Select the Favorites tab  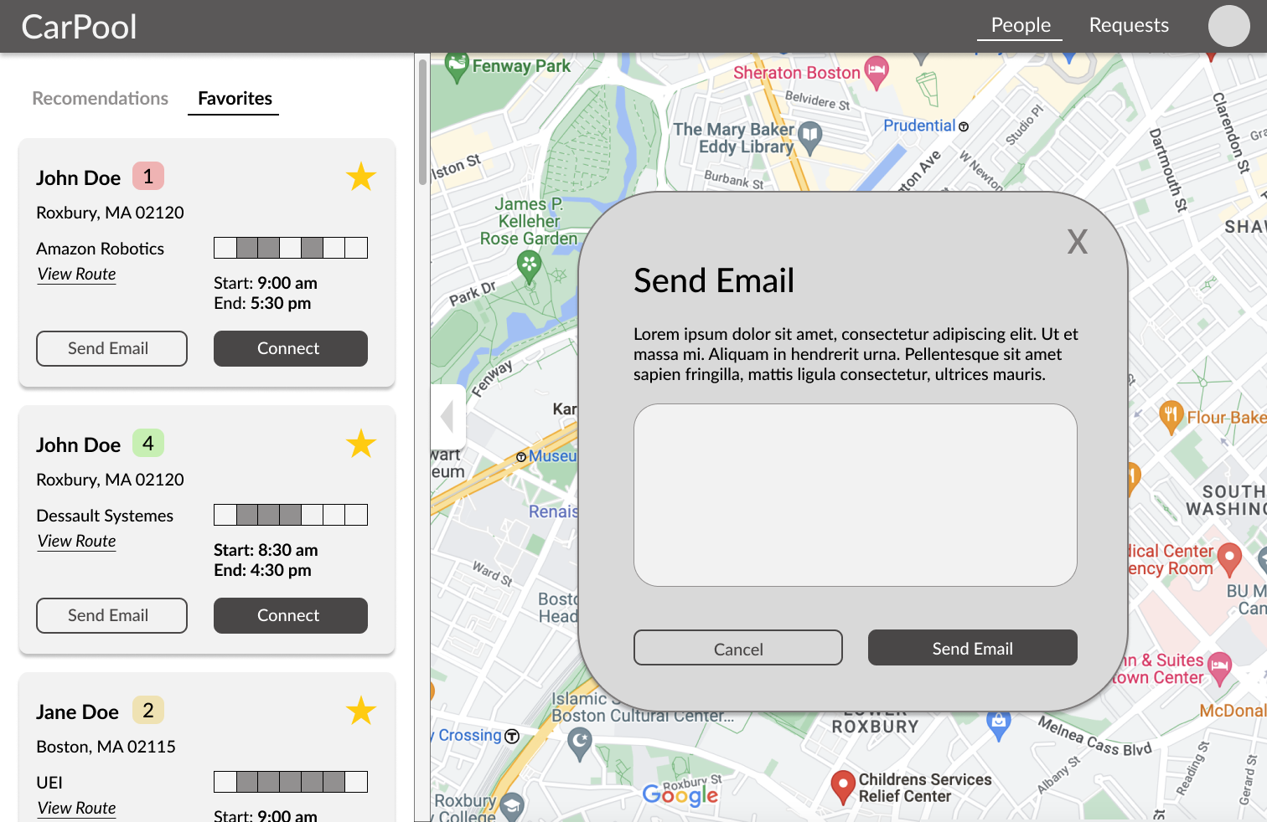point(235,99)
